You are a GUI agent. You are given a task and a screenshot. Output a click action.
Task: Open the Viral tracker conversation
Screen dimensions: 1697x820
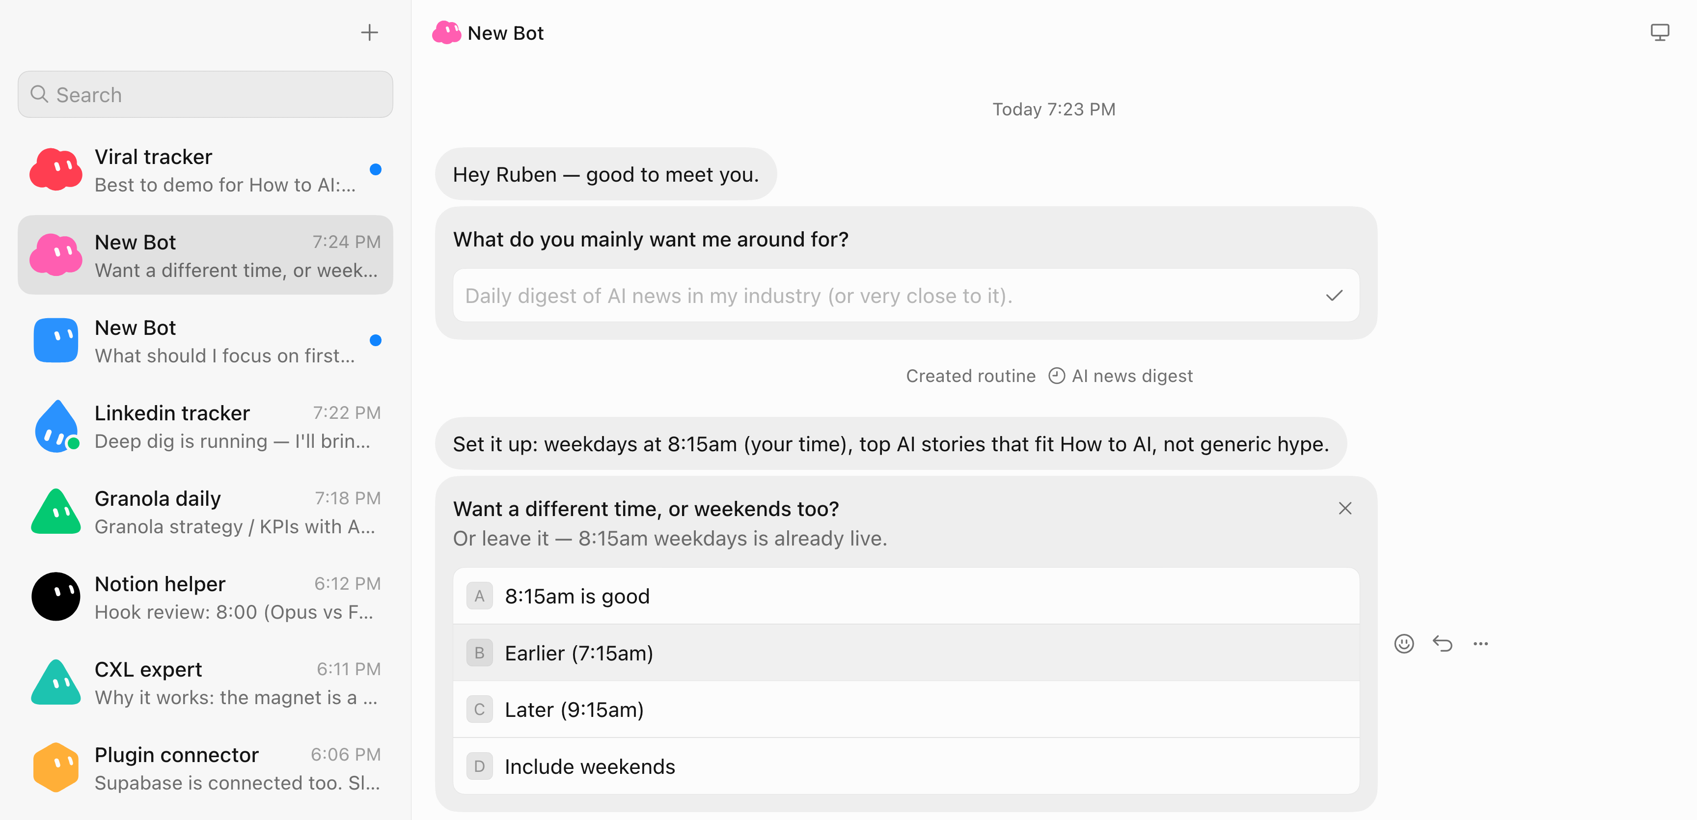(x=206, y=170)
